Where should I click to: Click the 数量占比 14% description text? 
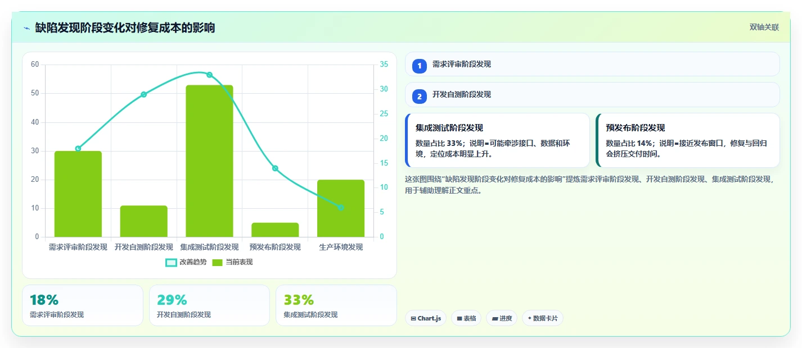click(x=687, y=148)
